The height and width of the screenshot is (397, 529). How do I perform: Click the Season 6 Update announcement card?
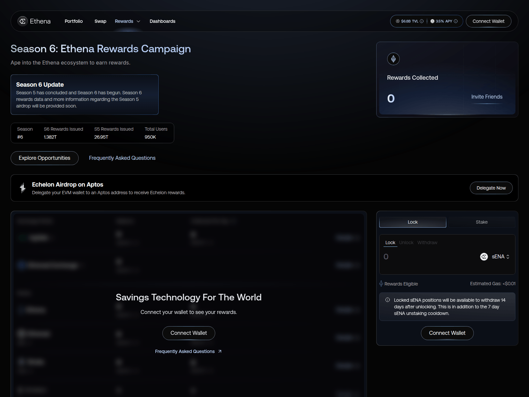tap(85, 95)
